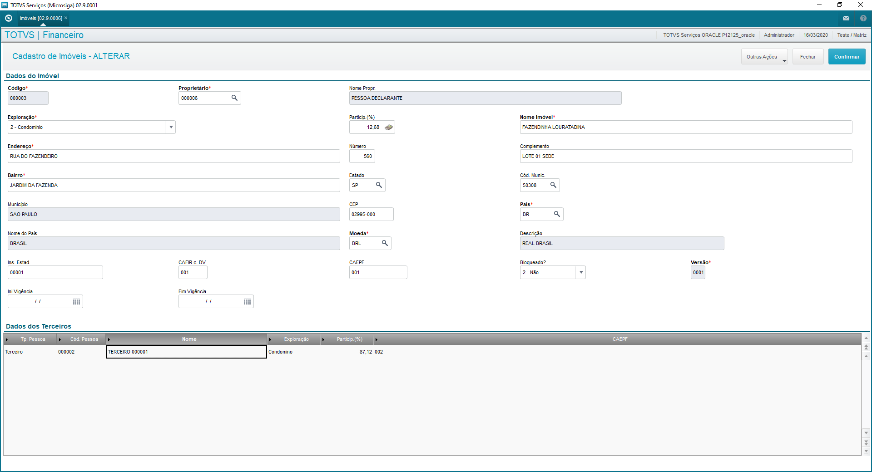Click the Nome Imóvel input field
The width and height of the screenshot is (872, 472).
tap(686, 127)
